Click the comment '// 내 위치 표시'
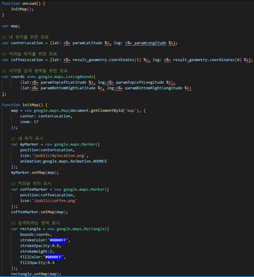This screenshot has width=254, height=277. click(x=27, y=138)
